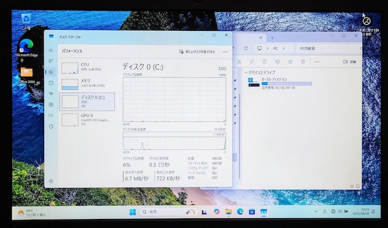Switch Explorer to details list view
This screenshot has width=388, height=228.
tap(352, 186)
